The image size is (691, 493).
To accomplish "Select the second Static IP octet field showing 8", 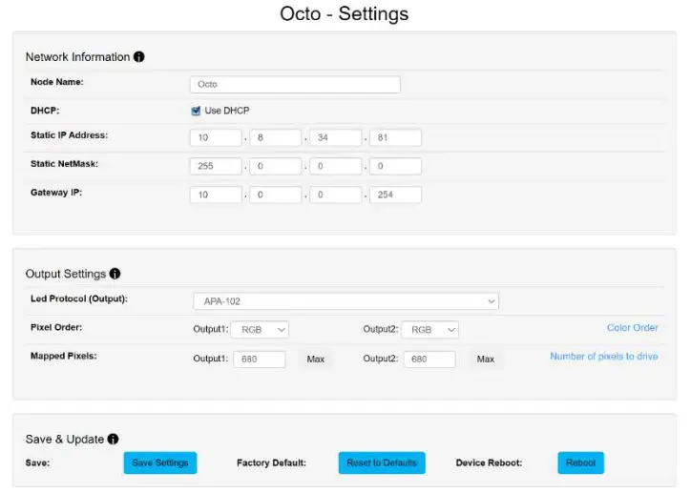I will (276, 137).
